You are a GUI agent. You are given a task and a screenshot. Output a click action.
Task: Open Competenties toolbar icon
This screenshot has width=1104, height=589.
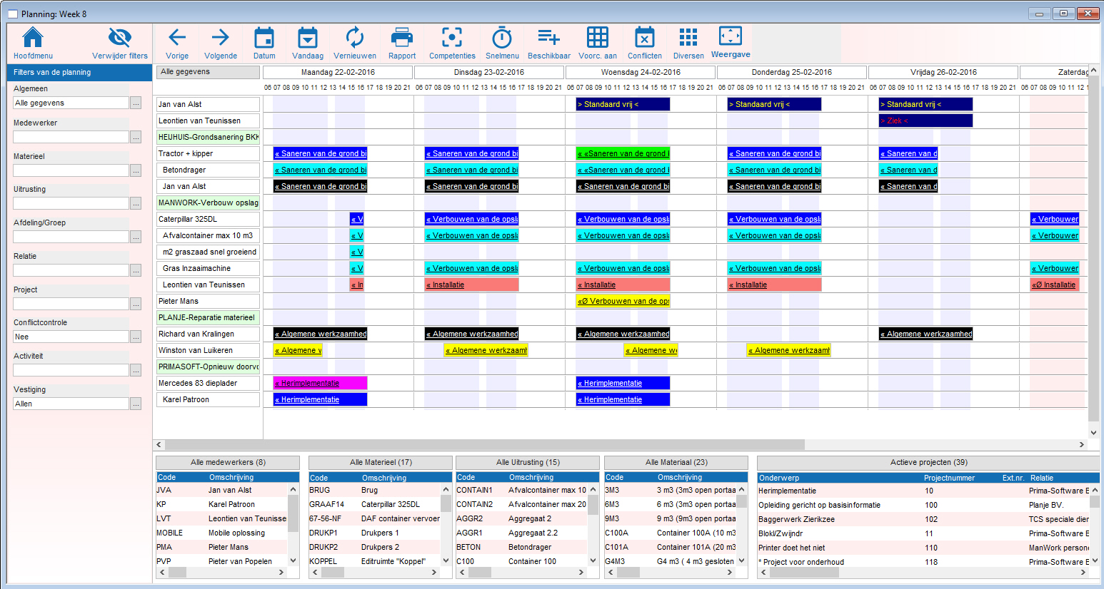pos(452,38)
